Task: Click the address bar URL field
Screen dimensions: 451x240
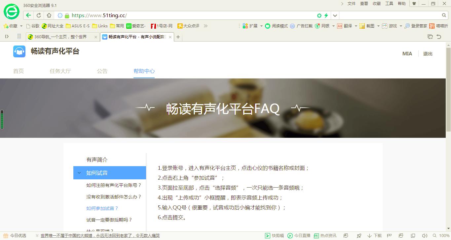Action: click(x=165, y=15)
